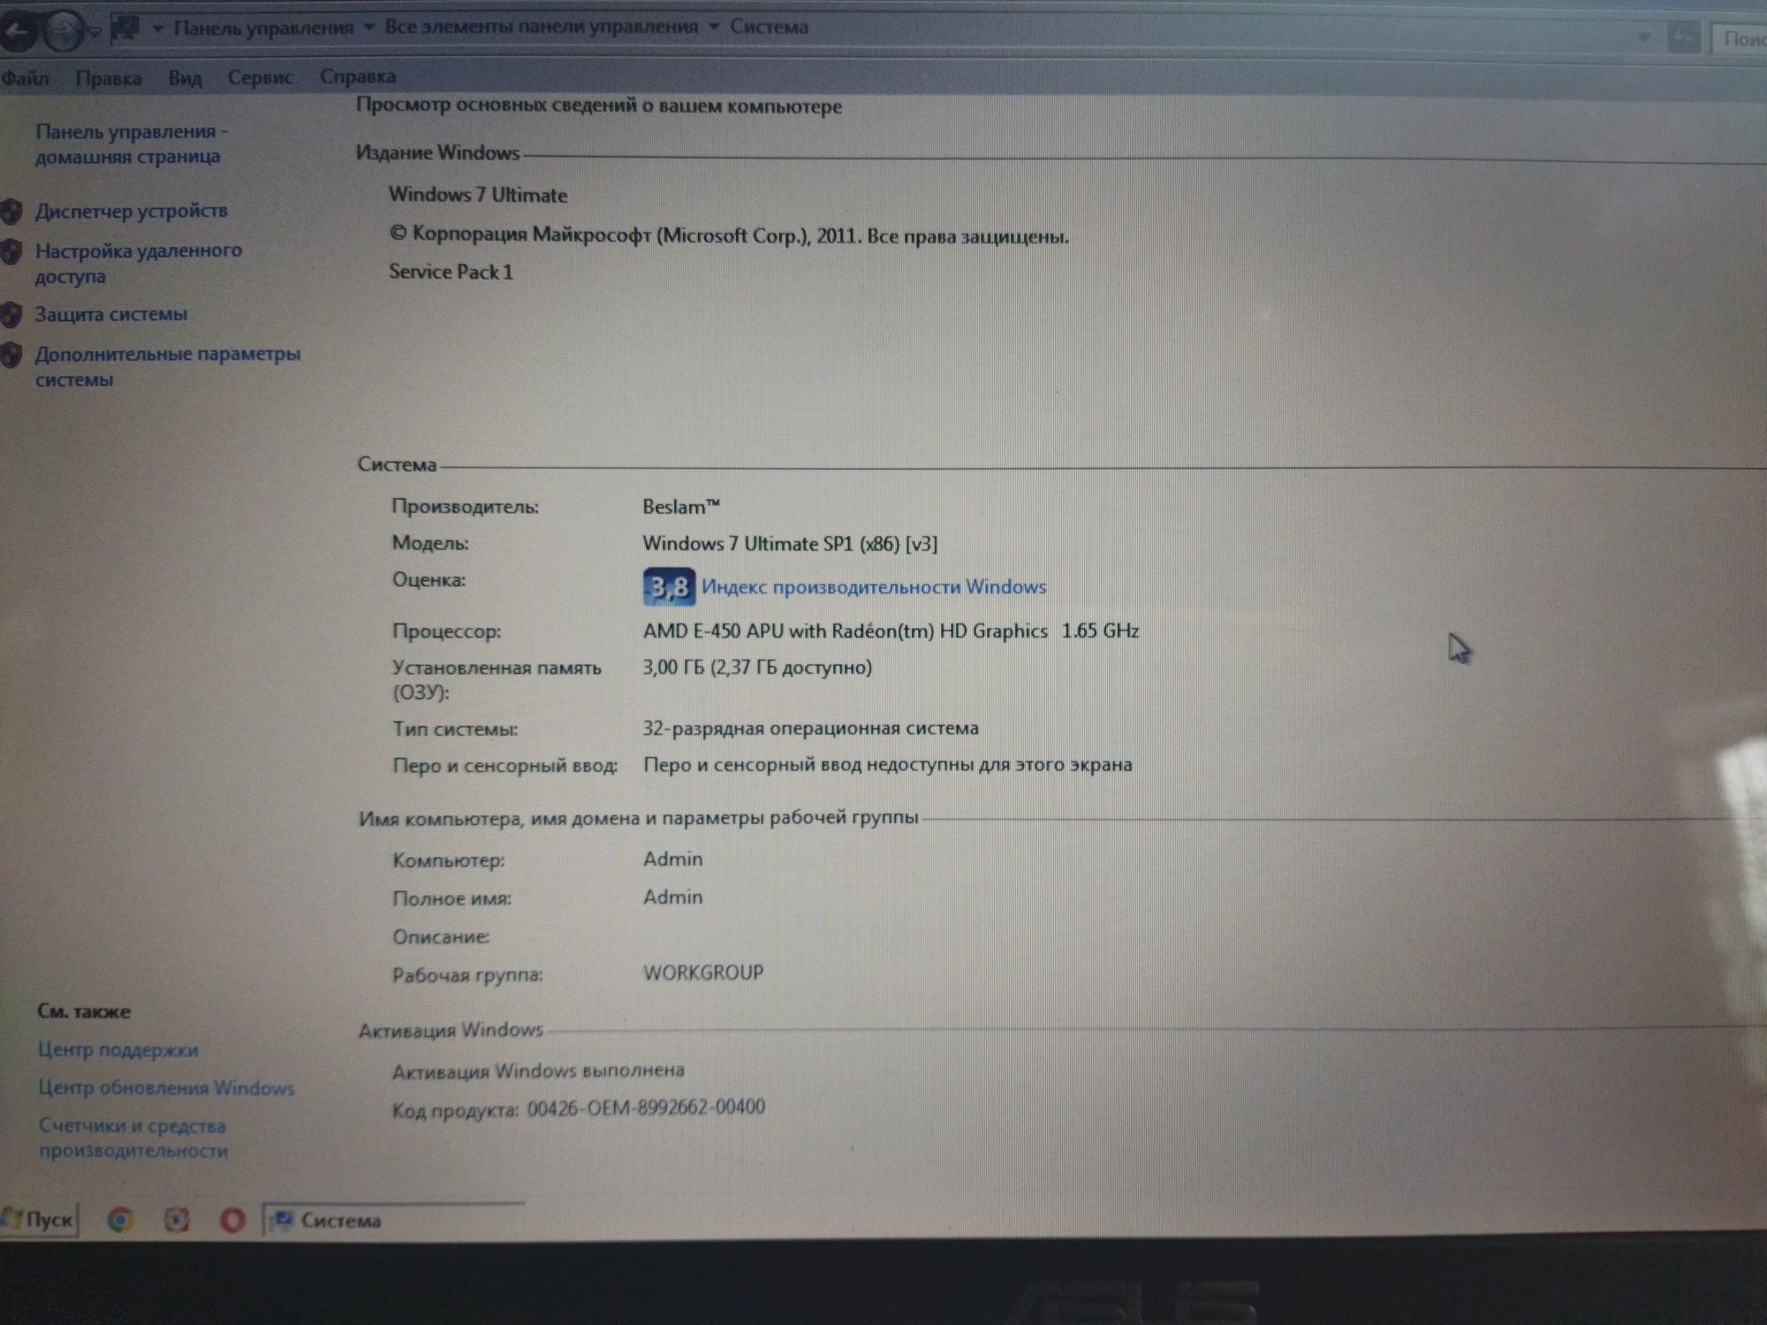Click product code 00426-OEM-8992662-00400
The width and height of the screenshot is (1767, 1325).
[646, 1108]
